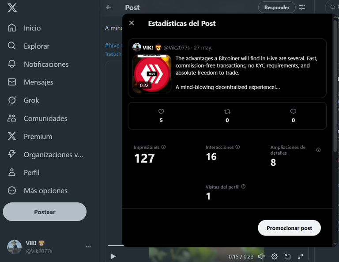339x262 pixels.
Task: Open reply sort filter sliders icon
Action: (x=302, y=8)
